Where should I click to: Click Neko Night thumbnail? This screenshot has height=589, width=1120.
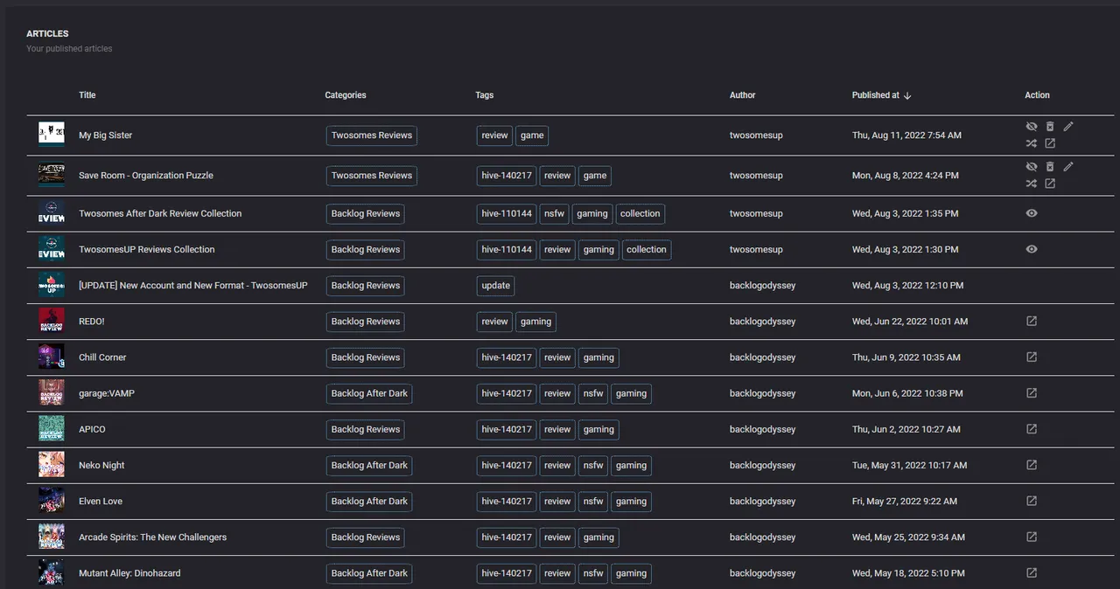click(52, 464)
